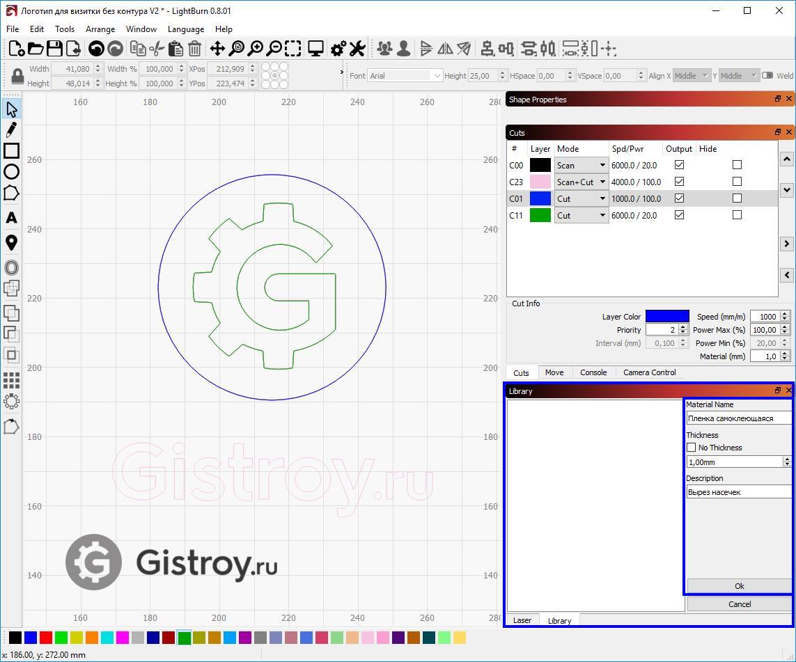The height and width of the screenshot is (662, 796).
Task: Uncheck Output for layer C23
Action: click(679, 182)
